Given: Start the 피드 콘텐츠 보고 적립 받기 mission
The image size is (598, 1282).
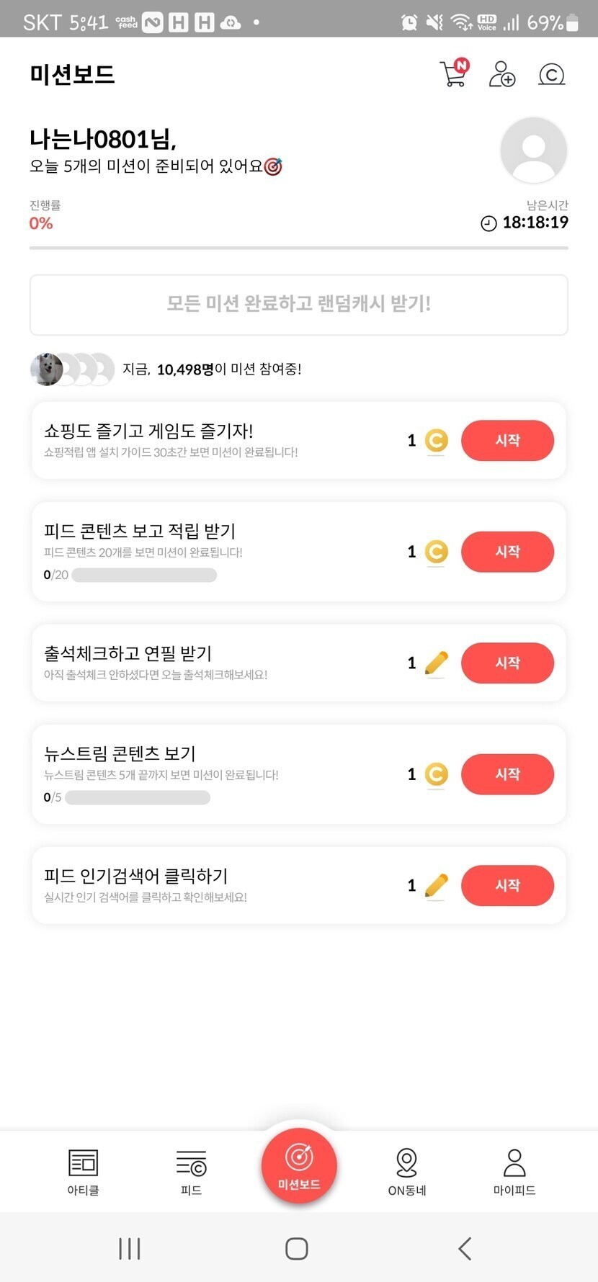Looking at the screenshot, I should pyautogui.click(x=507, y=552).
